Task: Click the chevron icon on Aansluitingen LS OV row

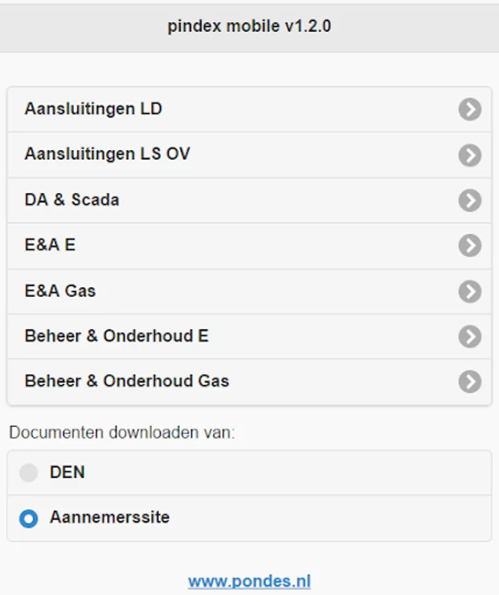Action: coord(470,155)
